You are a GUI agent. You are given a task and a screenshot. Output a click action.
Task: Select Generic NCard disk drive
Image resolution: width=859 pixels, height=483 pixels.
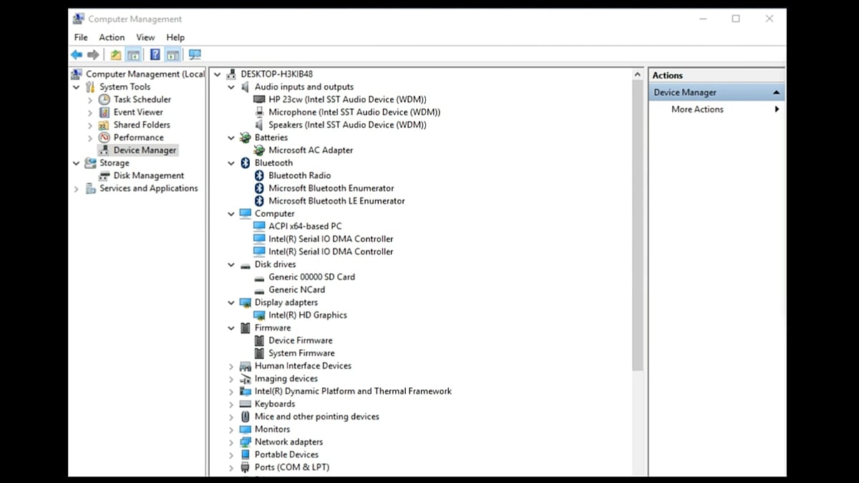pos(296,290)
